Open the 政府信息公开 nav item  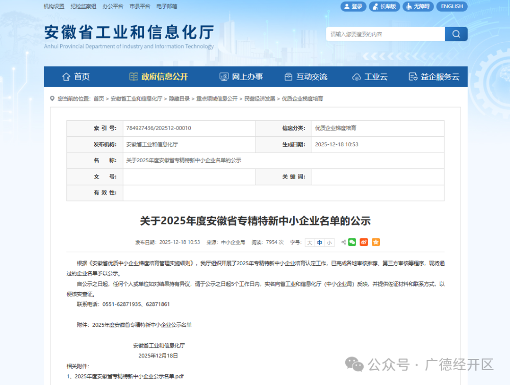[159, 77]
